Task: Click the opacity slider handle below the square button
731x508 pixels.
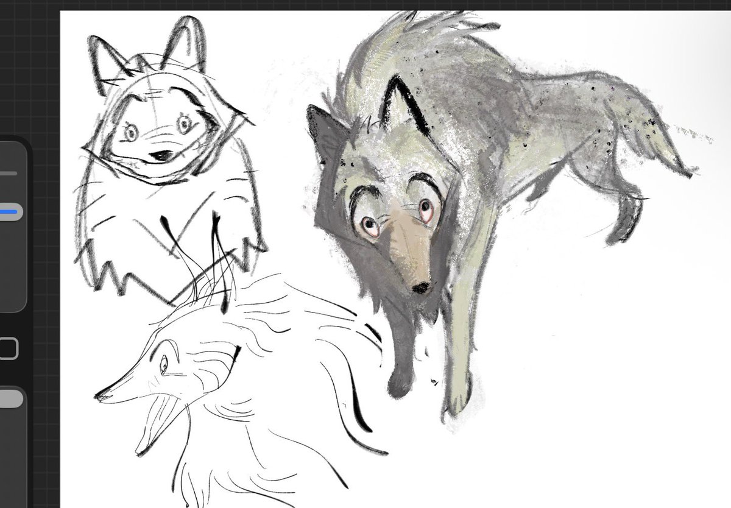Action: [11, 399]
